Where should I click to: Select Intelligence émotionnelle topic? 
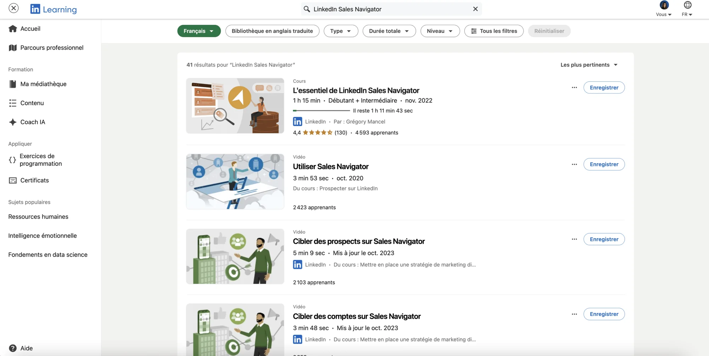(x=43, y=236)
